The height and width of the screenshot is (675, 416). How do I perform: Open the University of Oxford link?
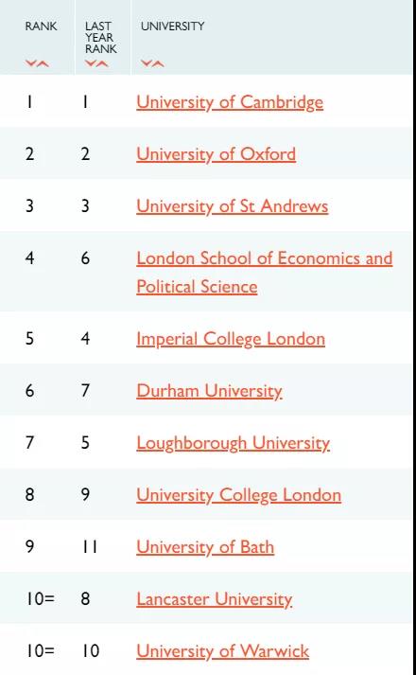tap(217, 154)
